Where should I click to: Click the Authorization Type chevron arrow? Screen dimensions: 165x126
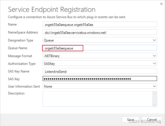click(x=154, y=63)
